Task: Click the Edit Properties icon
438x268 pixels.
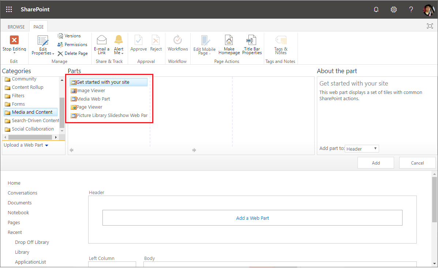Action: tap(43, 41)
